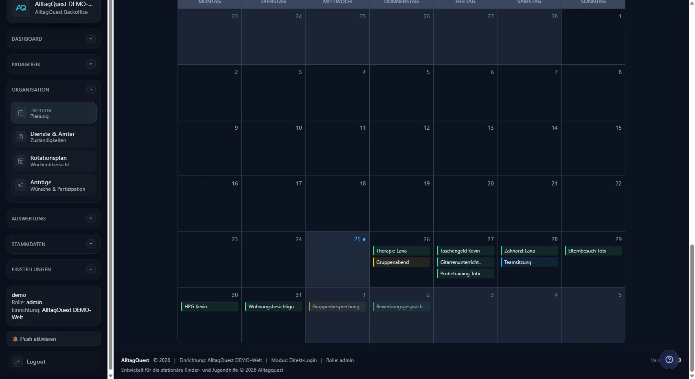
Task: Expand the Einstellungen section
Action: click(90, 269)
